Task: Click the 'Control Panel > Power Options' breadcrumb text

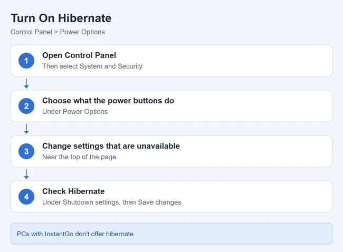Action: click(58, 32)
